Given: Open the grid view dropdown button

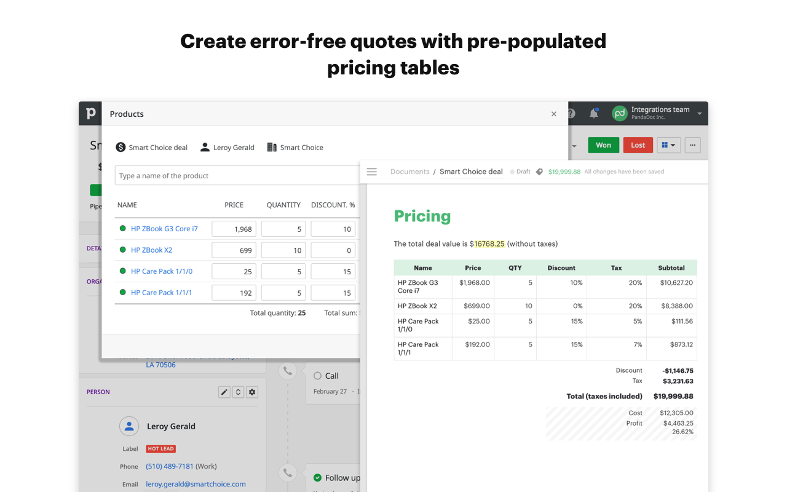Looking at the screenshot, I should [668, 145].
